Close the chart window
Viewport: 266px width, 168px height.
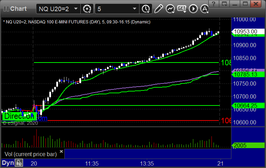pos(256,3)
